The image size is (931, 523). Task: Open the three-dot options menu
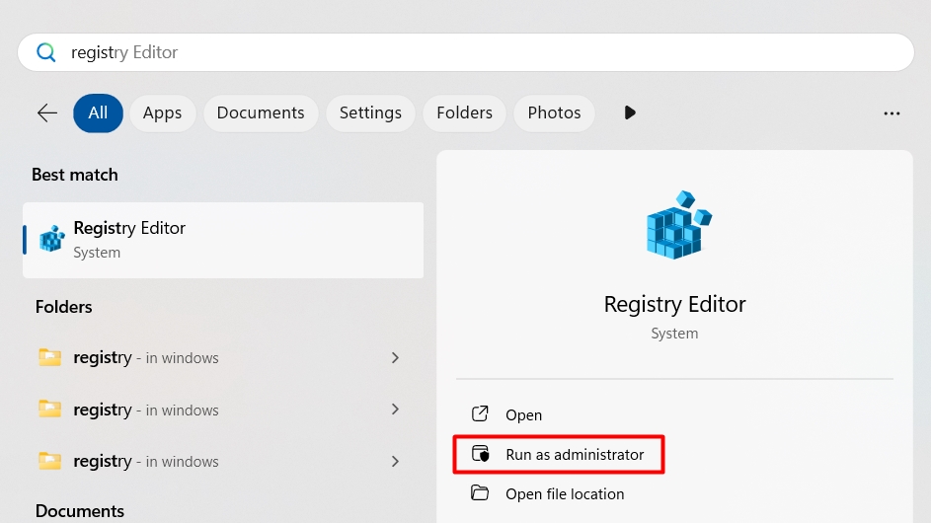[x=892, y=113]
